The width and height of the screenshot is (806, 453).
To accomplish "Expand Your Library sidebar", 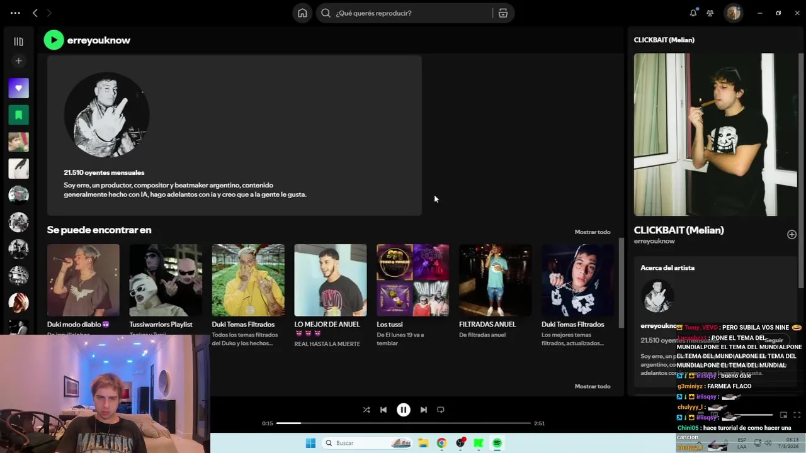I will (x=18, y=42).
